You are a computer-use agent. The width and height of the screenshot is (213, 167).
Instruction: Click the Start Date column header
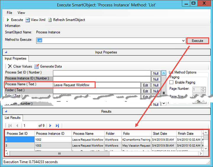point(164,133)
